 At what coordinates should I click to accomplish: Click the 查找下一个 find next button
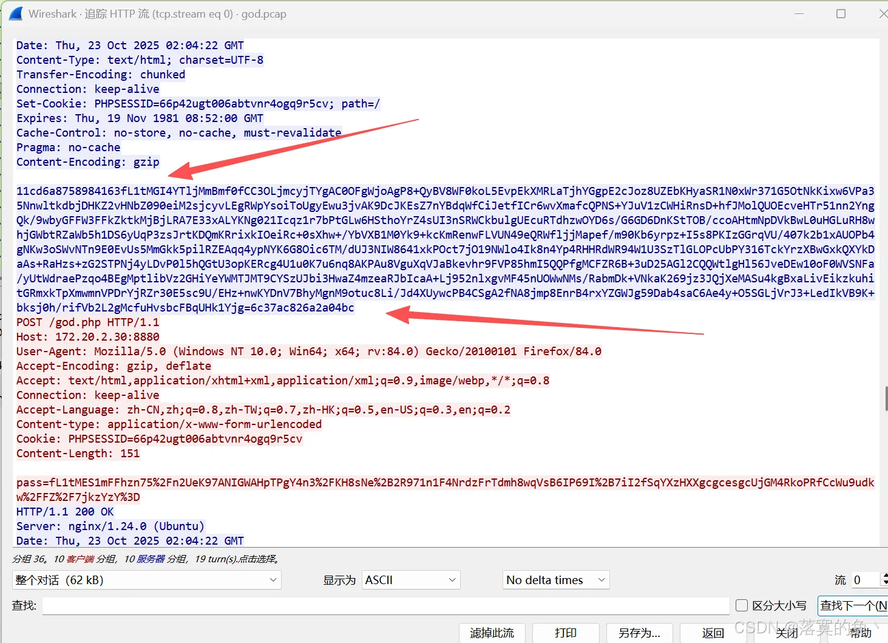click(853, 605)
